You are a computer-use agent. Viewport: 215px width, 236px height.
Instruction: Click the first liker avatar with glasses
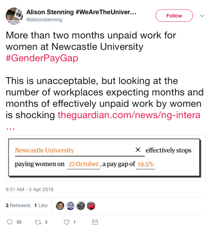pyautogui.click(x=60, y=206)
